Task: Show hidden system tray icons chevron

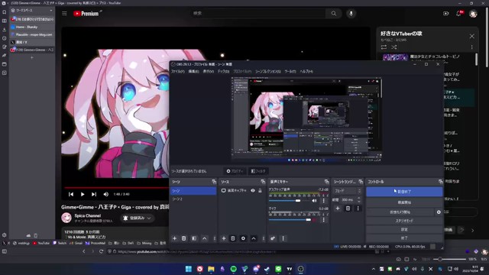Action: click(374, 269)
